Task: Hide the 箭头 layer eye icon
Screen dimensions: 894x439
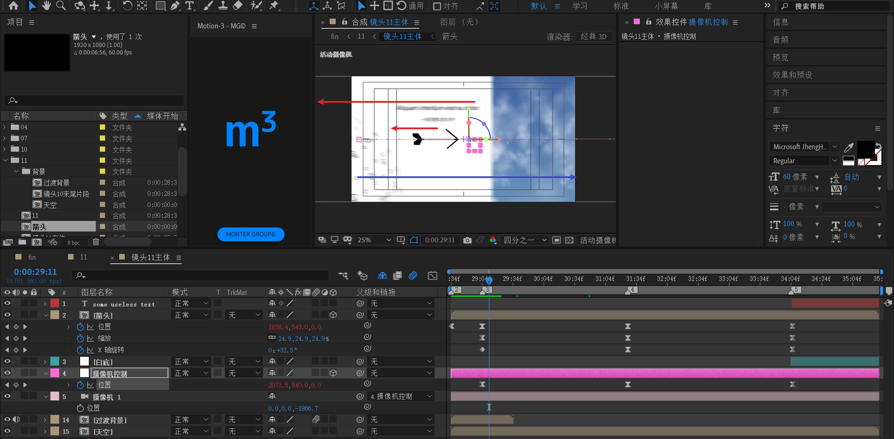Action: click(7, 315)
